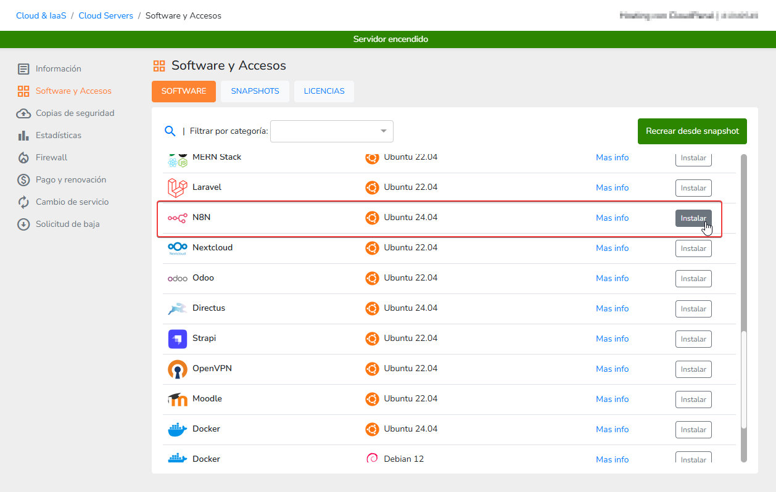Click the N8N logo icon
Image resolution: width=776 pixels, height=492 pixels.
click(x=178, y=218)
